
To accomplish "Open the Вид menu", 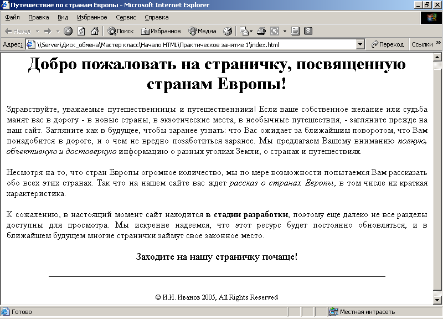I will [x=63, y=17].
